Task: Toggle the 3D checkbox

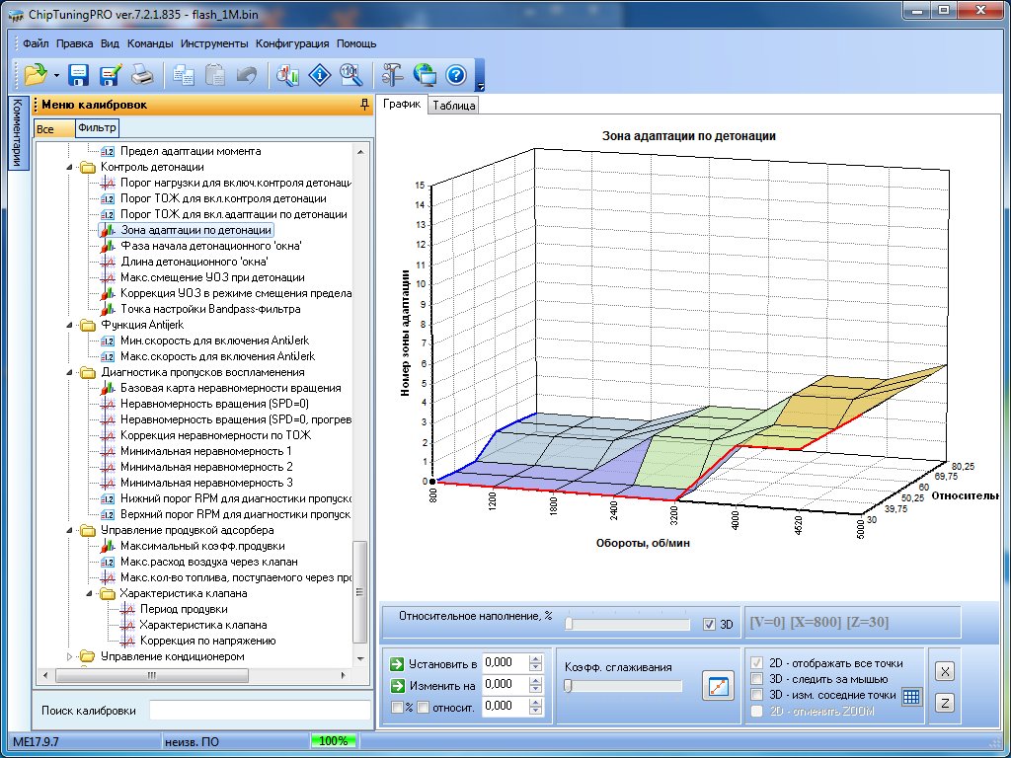Action: (x=709, y=624)
